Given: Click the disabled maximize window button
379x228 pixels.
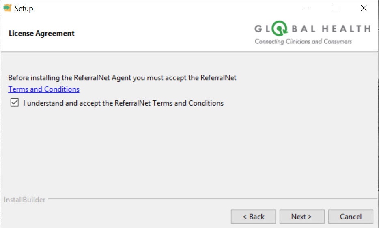Looking at the screenshot, I should (335, 8).
